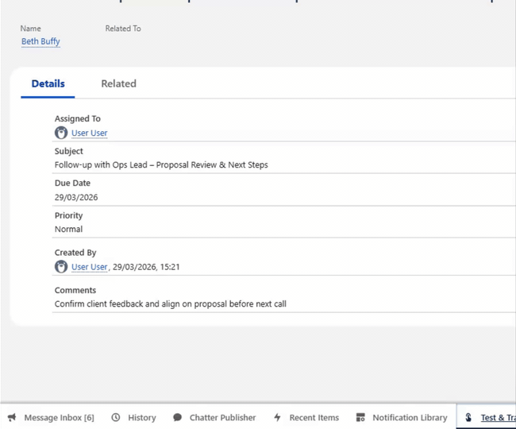Viewport: 516px width, 429px height.
Task: Click the avatar icon beside Assigned To user
Action: click(x=61, y=133)
